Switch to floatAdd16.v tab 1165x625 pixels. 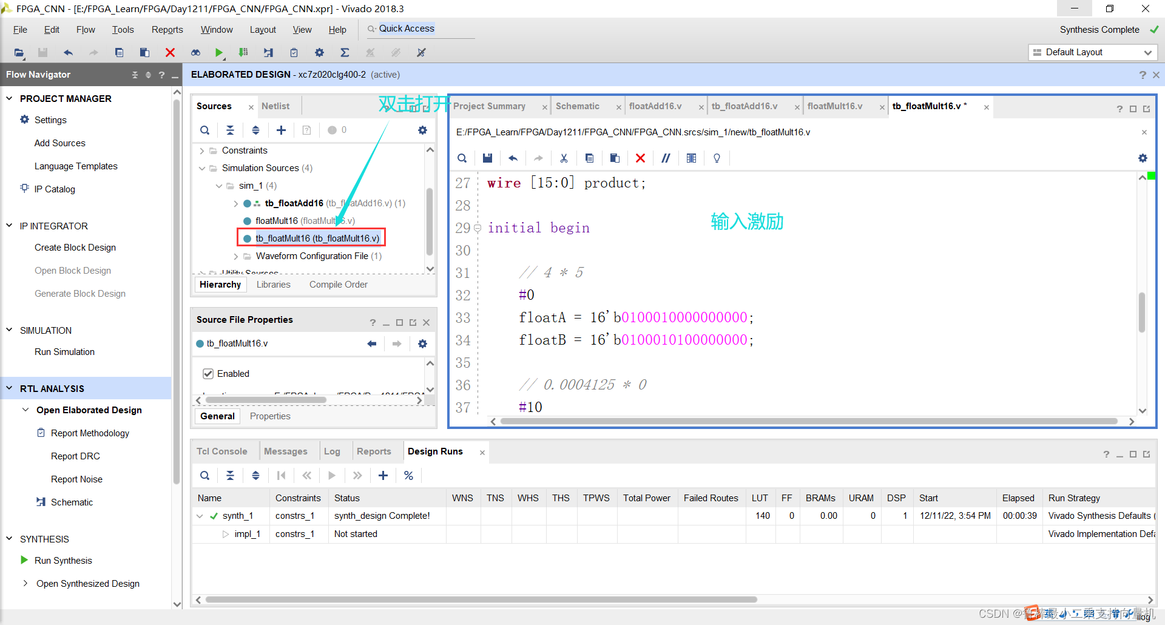(655, 106)
